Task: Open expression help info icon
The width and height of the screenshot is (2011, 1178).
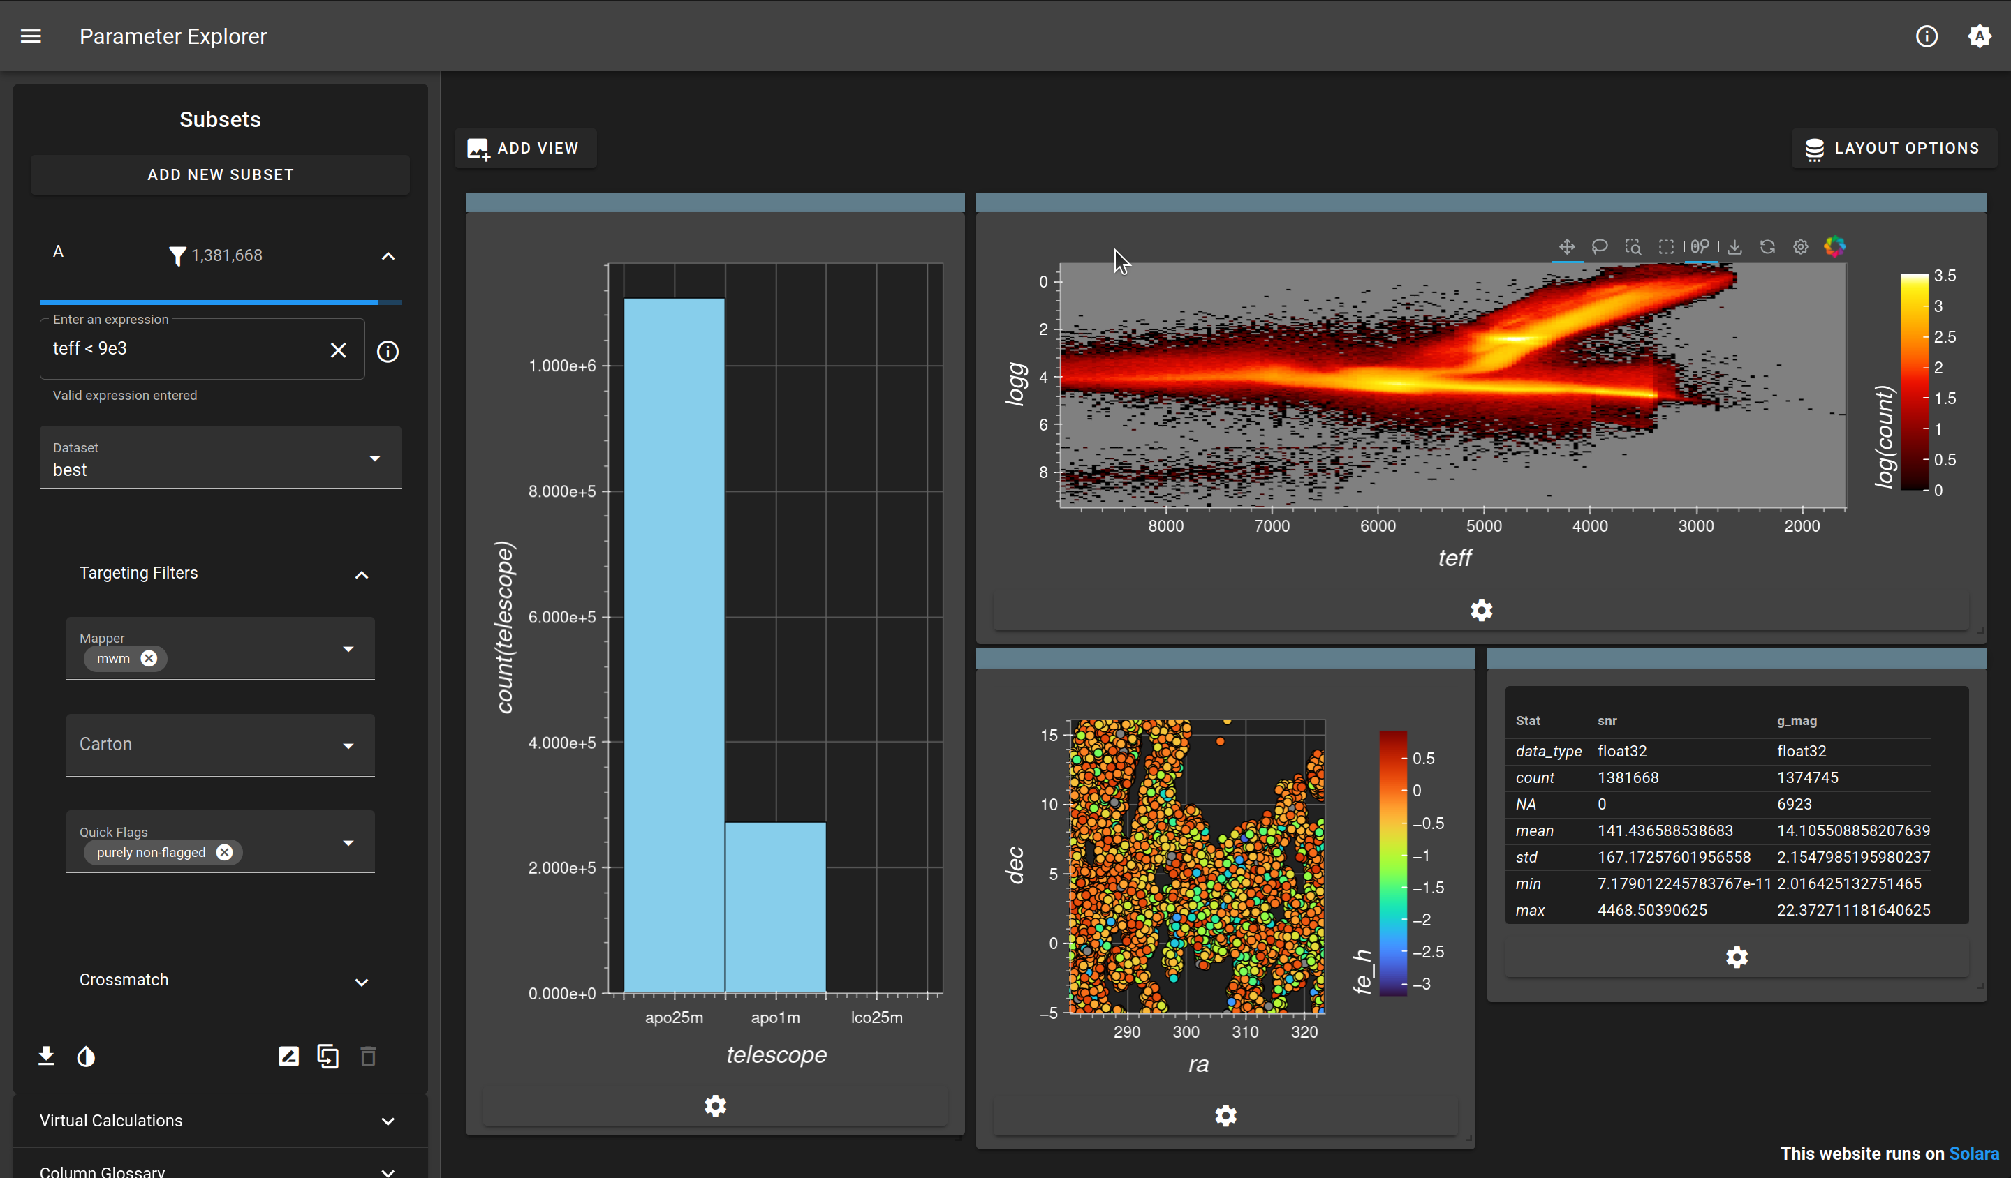Action: [388, 352]
